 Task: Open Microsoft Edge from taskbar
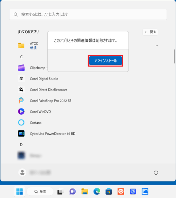97,191
